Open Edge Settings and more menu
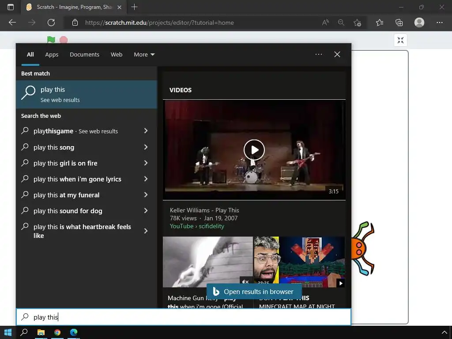This screenshot has width=452, height=339. (x=440, y=23)
